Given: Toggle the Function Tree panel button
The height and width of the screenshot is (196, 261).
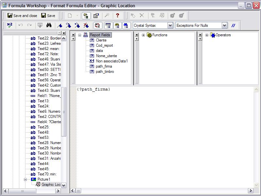Looking at the screenshot, I should 117,25.
